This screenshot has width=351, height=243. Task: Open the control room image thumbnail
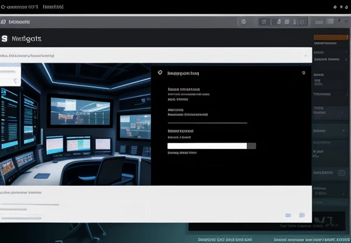(75, 124)
